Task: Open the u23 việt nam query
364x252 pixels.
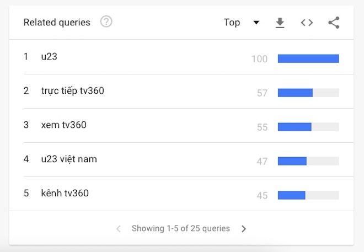Action: 69,159
